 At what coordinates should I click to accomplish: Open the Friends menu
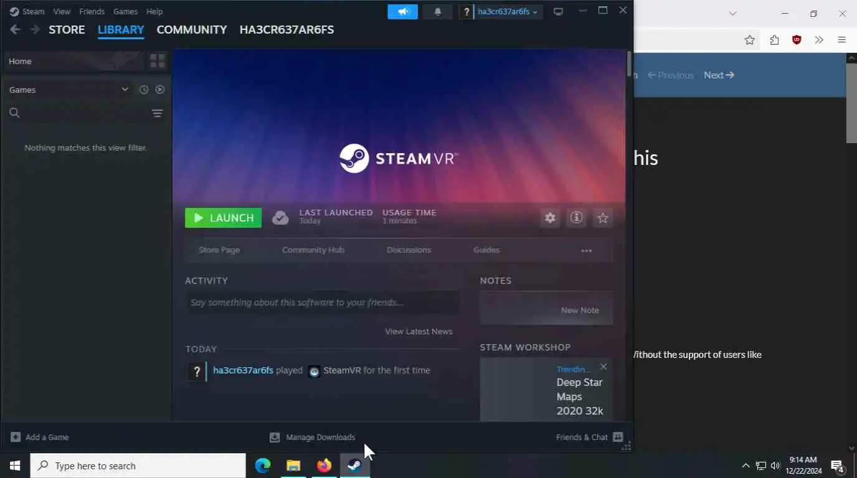(92, 12)
